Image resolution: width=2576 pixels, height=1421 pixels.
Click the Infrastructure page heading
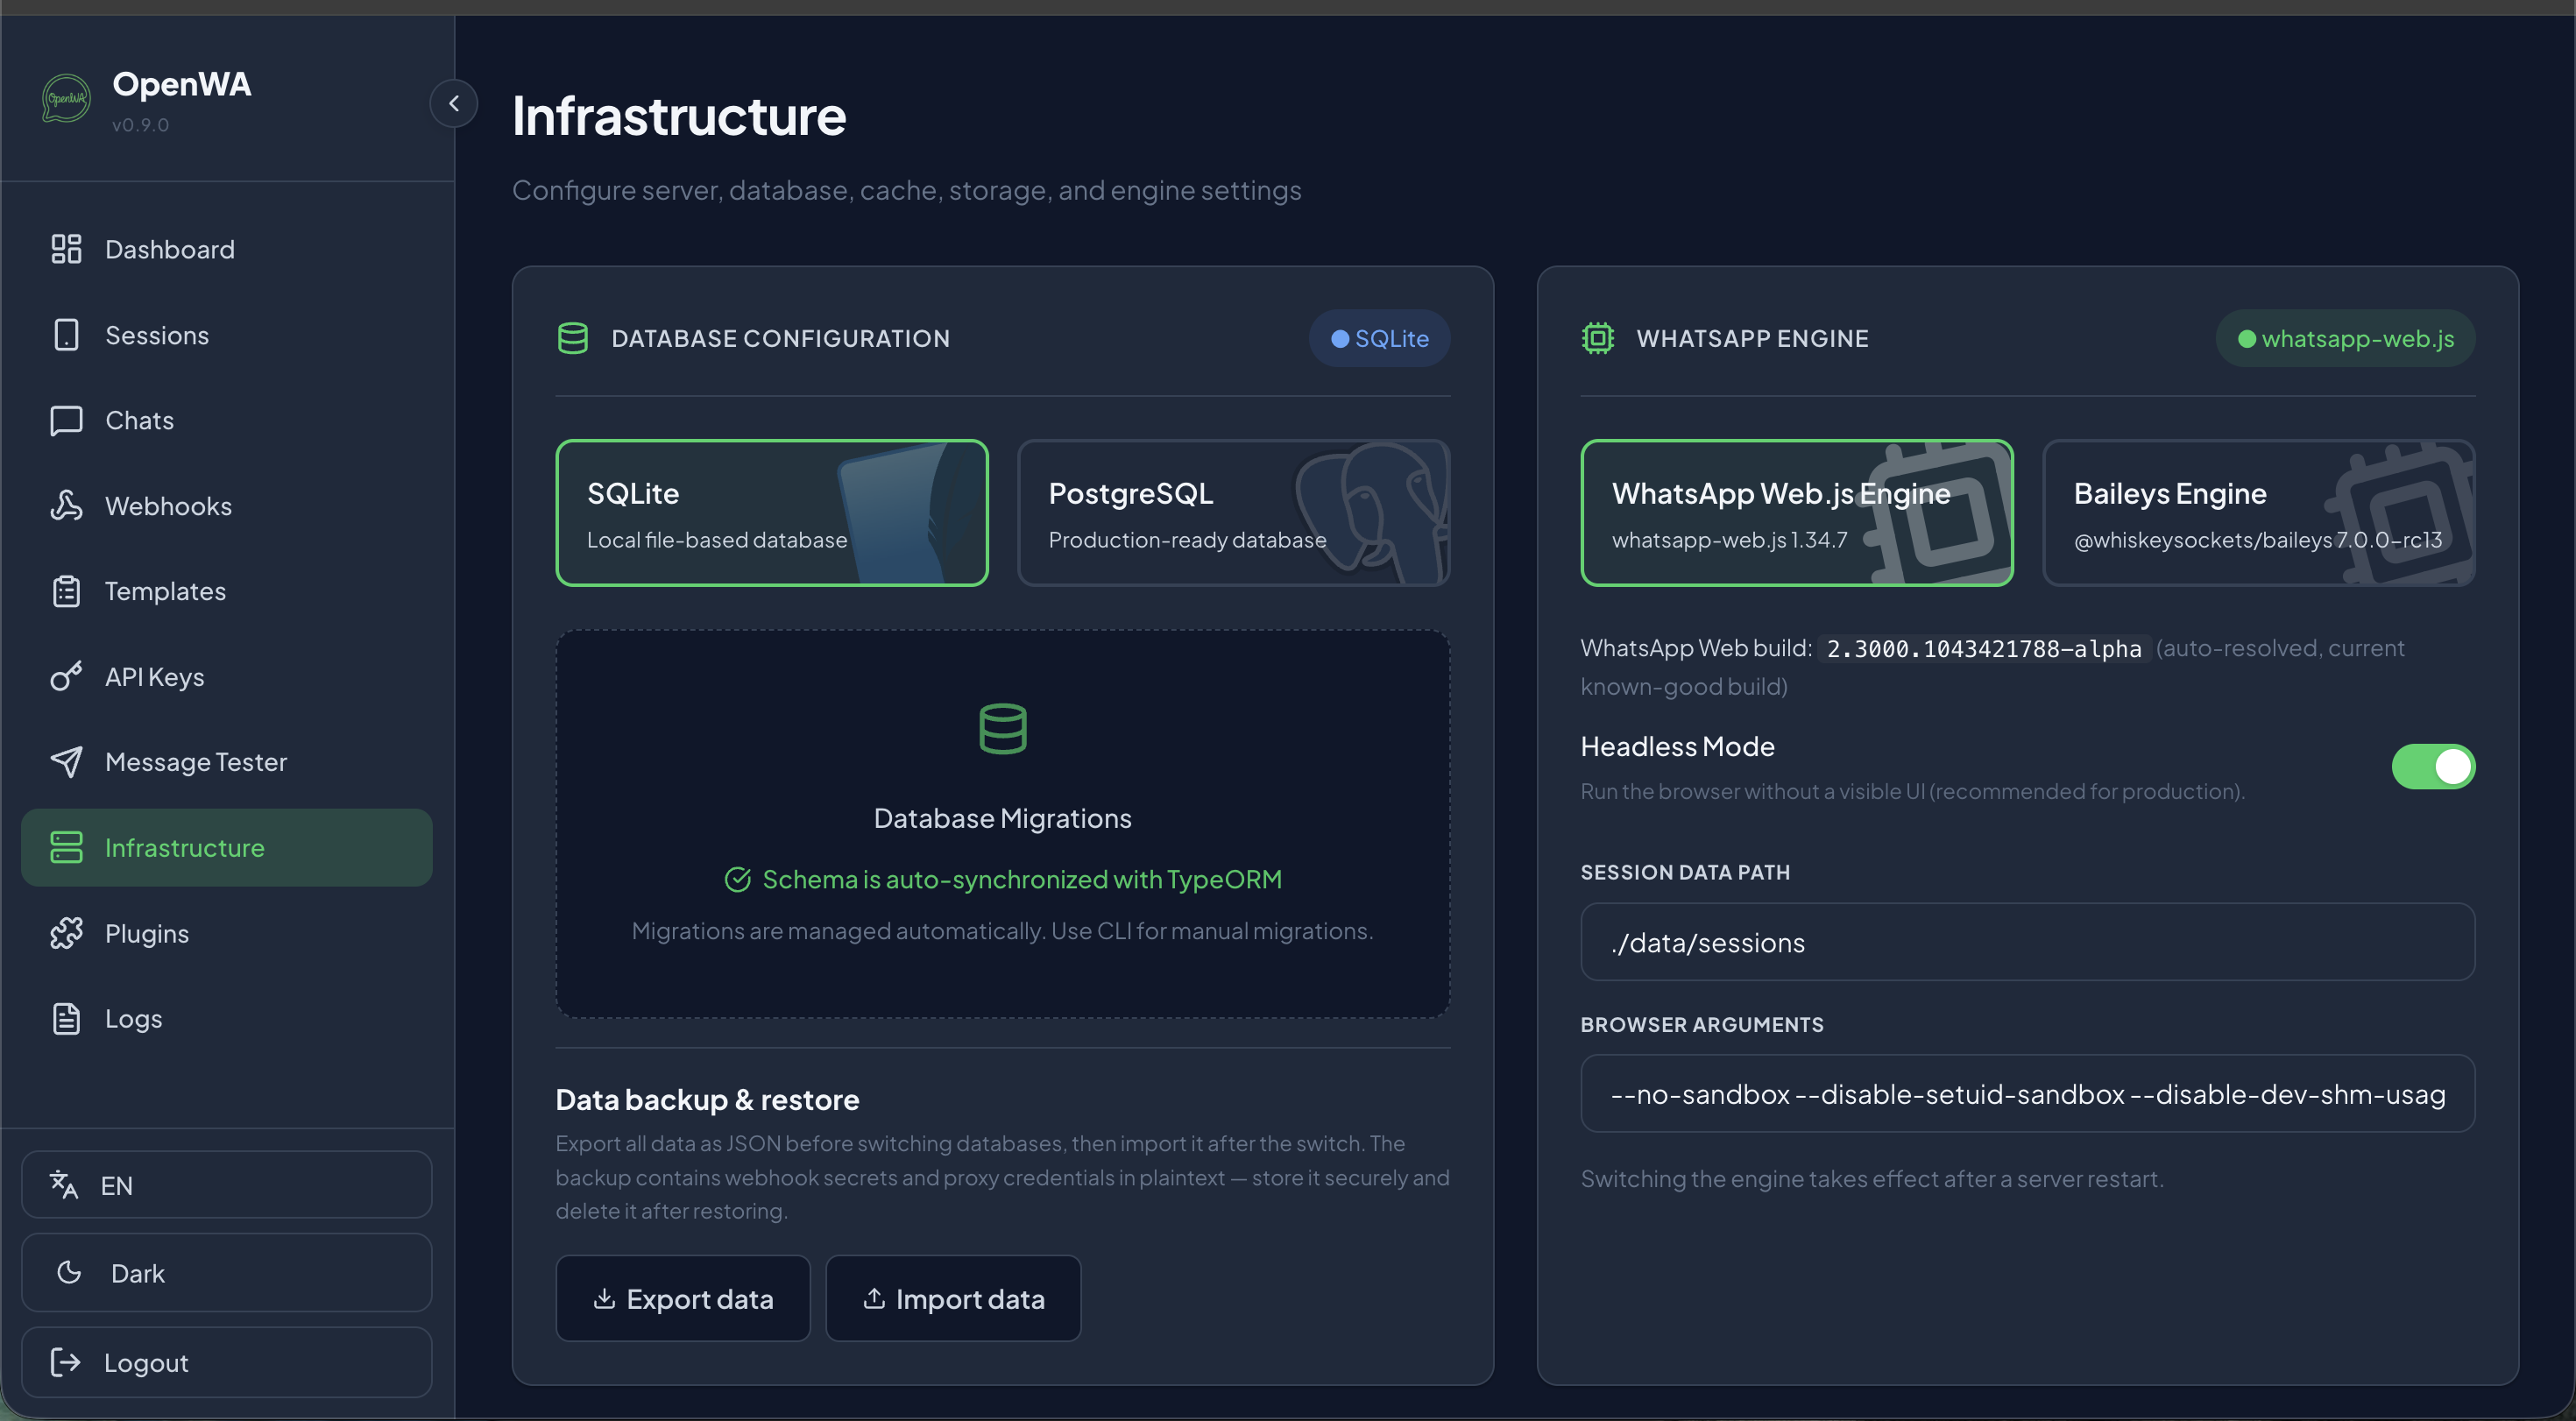tap(679, 116)
